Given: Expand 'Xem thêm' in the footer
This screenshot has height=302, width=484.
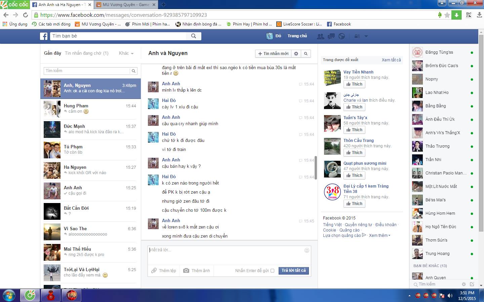Looking at the screenshot, I should (379, 236).
